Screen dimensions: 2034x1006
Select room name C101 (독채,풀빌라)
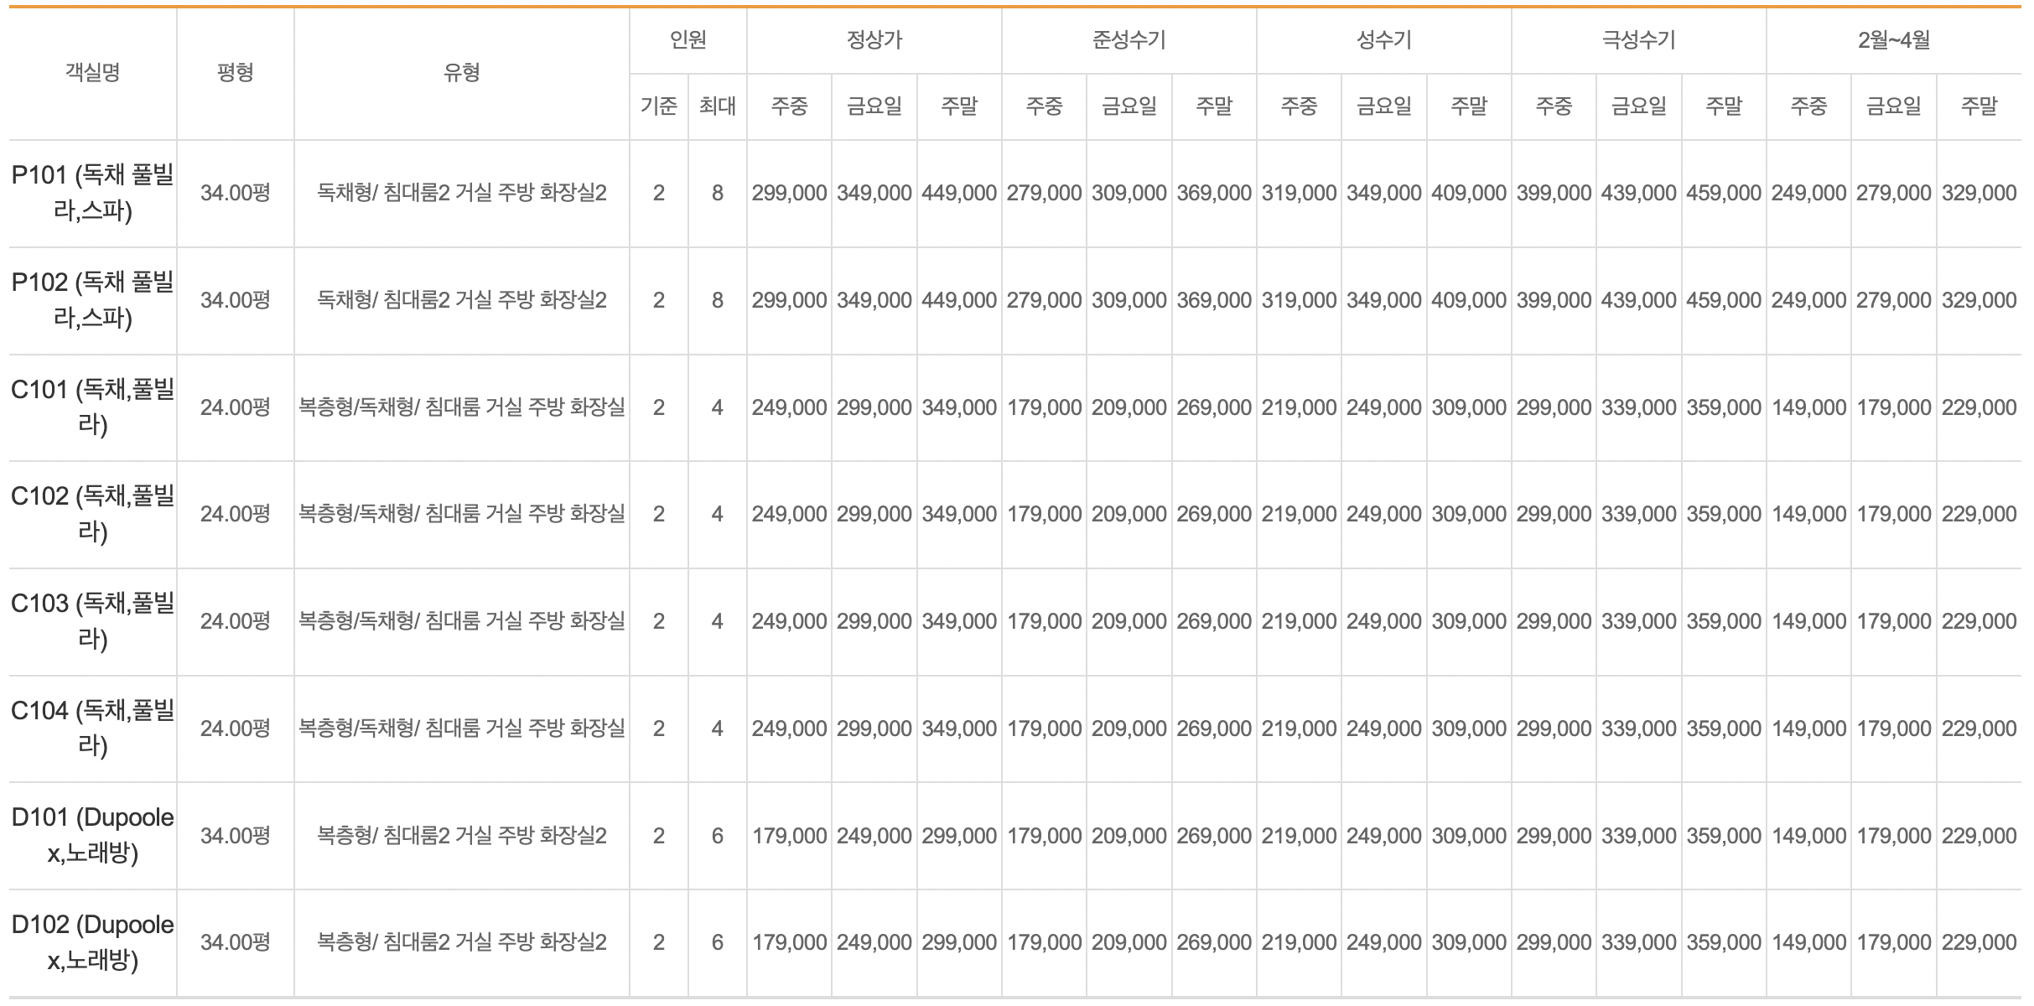click(x=92, y=407)
